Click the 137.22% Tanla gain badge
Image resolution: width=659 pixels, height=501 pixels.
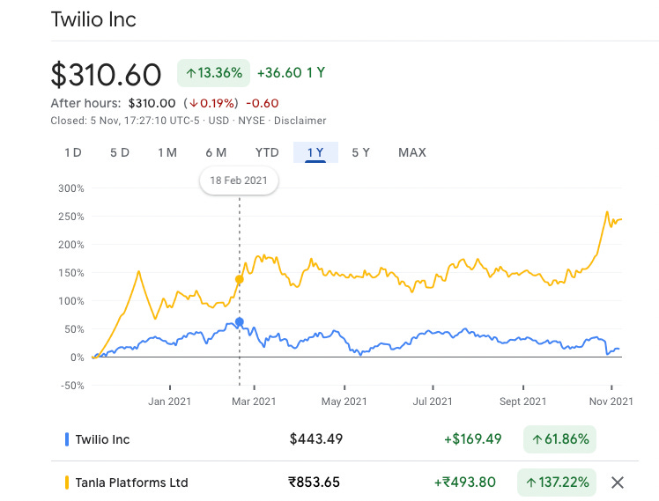[x=557, y=483]
